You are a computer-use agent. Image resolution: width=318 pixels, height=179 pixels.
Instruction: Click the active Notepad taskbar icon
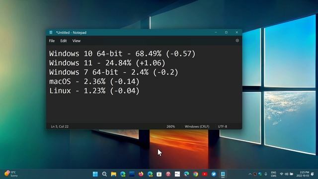[x=223, y=174]
